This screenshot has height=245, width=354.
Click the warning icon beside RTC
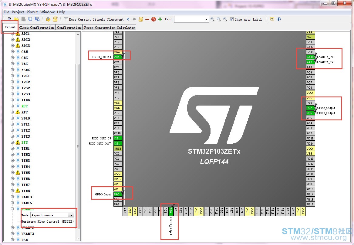click(x=18, y=112)
